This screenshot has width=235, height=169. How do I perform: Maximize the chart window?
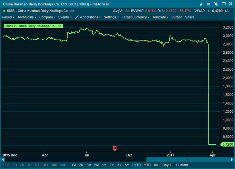tap(224, 4)
